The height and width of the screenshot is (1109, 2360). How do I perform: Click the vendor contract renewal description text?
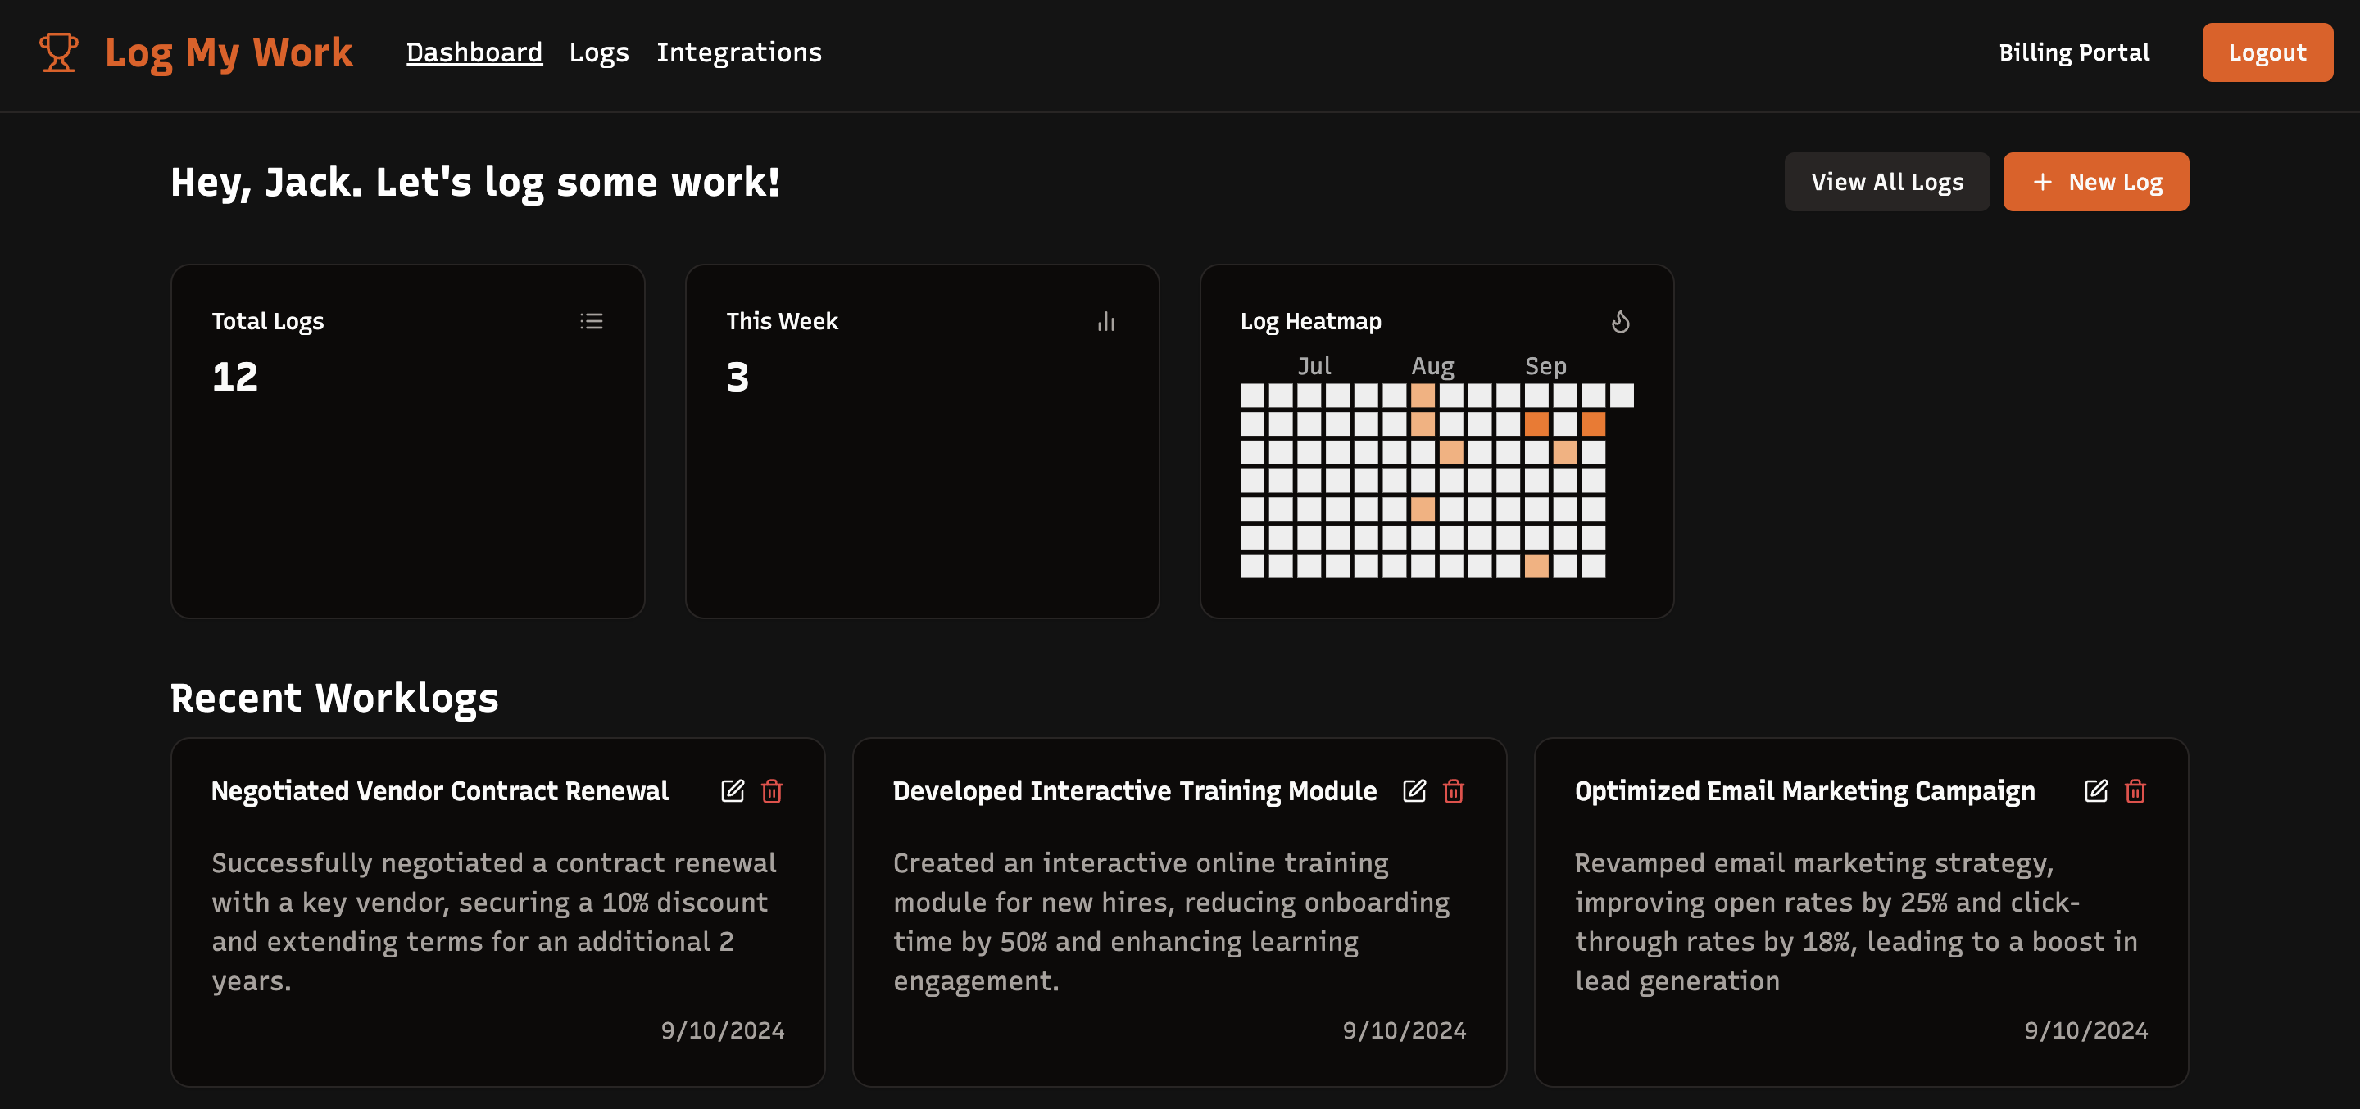click(495, 921)
